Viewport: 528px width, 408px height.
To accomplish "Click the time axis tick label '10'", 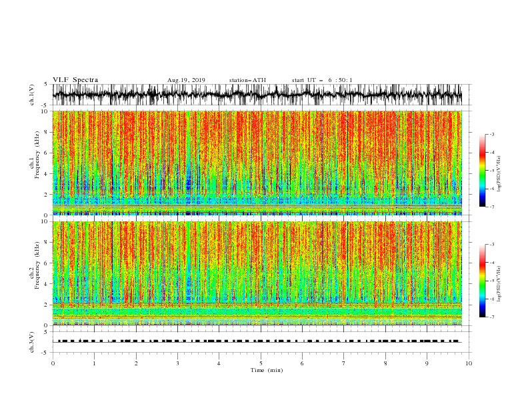I will [469, 363].
